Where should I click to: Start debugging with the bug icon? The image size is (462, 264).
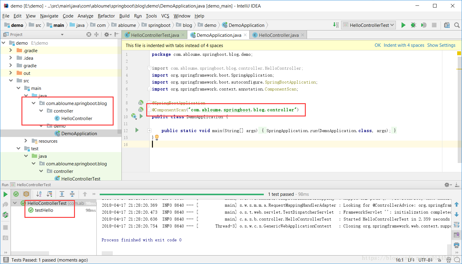(x=413, y=25)
